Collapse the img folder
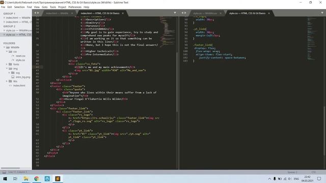The image size is (326, 183). pos(7,69)
